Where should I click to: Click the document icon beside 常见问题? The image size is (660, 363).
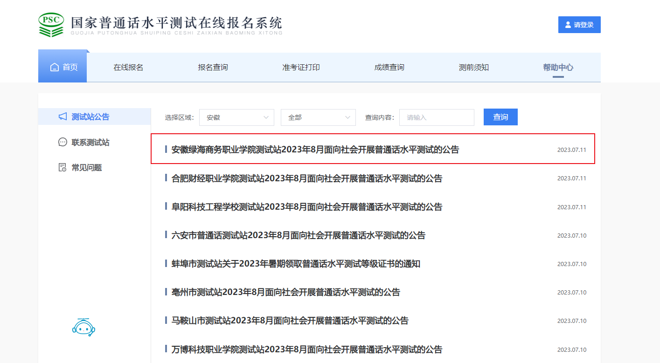click(63, 168)
